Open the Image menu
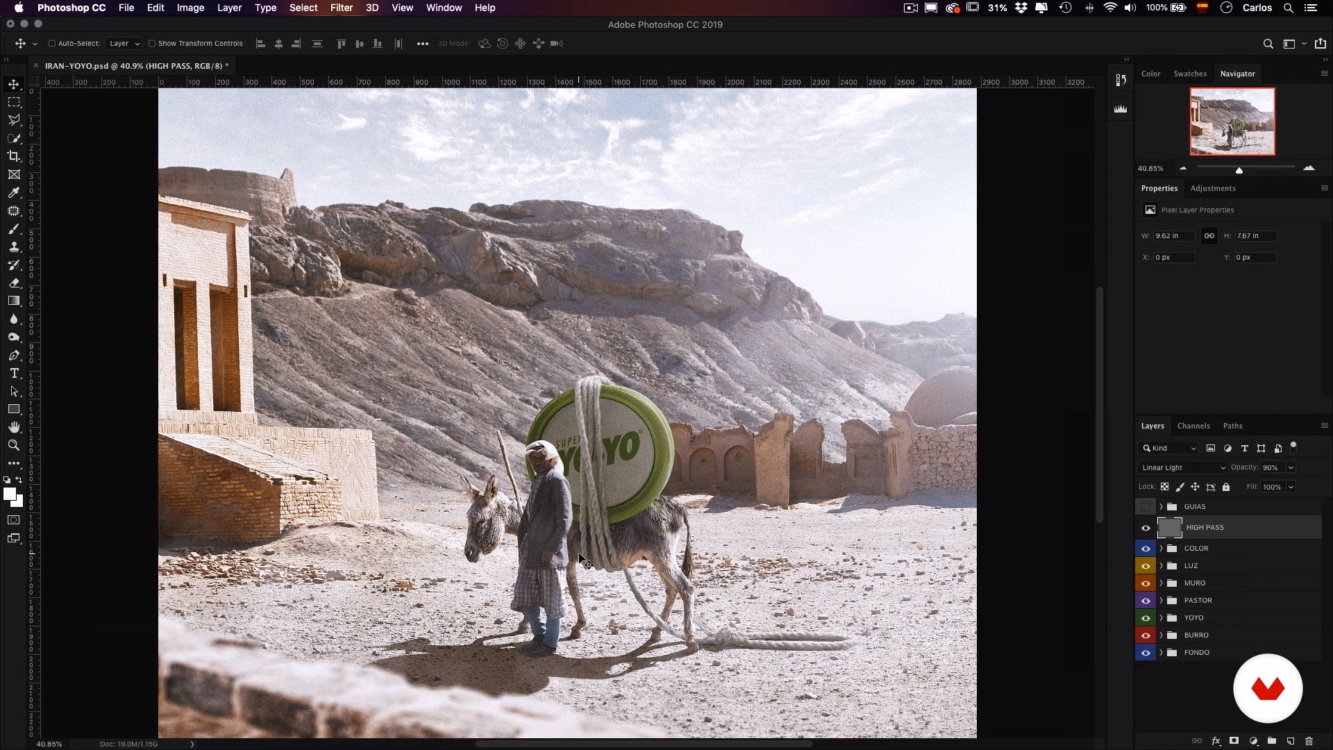The height and width of the screenshot is (750, 1333). pos(190,8)
